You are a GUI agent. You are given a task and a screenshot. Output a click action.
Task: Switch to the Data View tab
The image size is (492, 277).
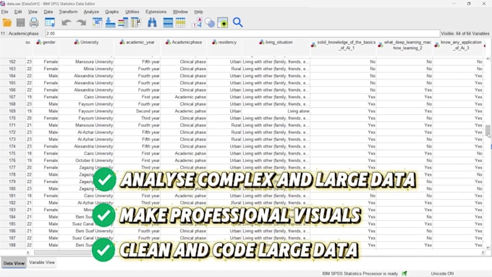click(14, 263)
